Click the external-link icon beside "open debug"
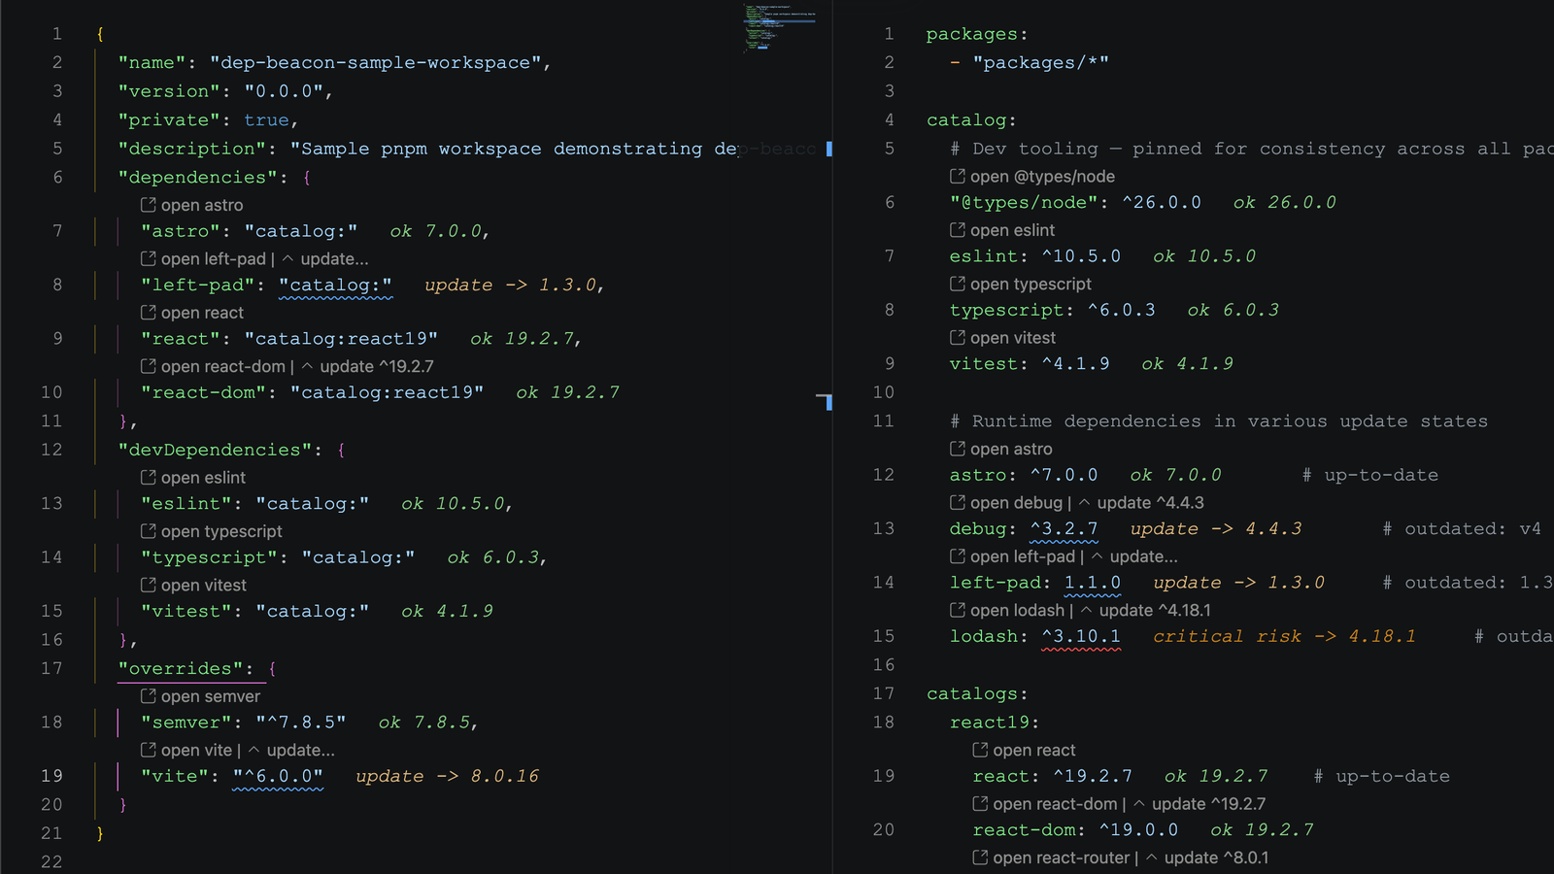 point(958,502)
